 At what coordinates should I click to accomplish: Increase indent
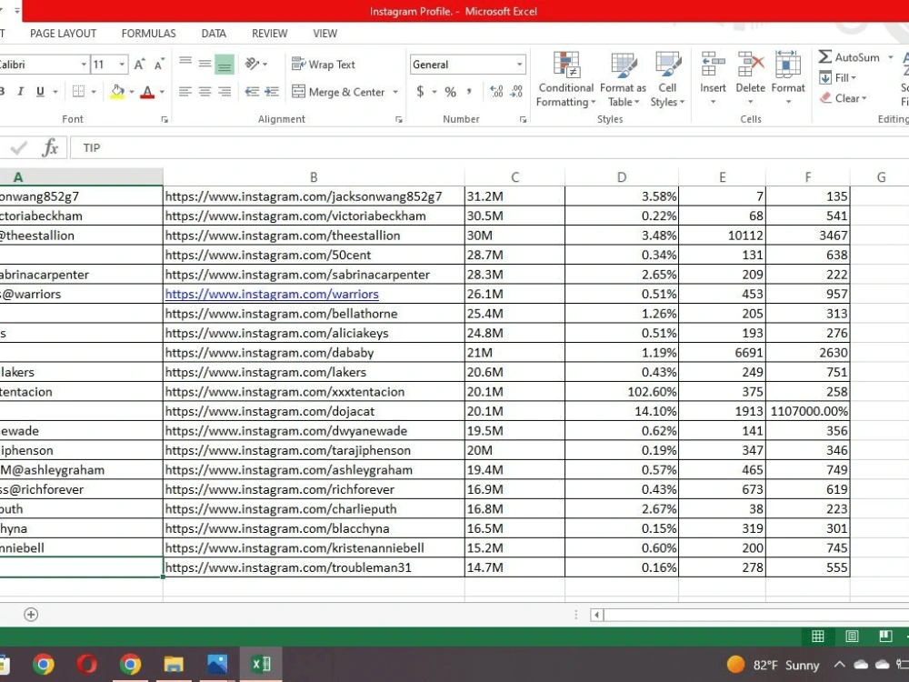pos(272,92)
